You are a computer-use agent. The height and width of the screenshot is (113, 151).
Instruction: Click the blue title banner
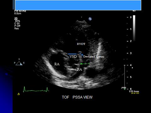click(x=78, y=5)
